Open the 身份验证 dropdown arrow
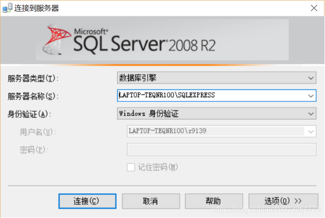This screenshot has width=325, height=218. 311,113
